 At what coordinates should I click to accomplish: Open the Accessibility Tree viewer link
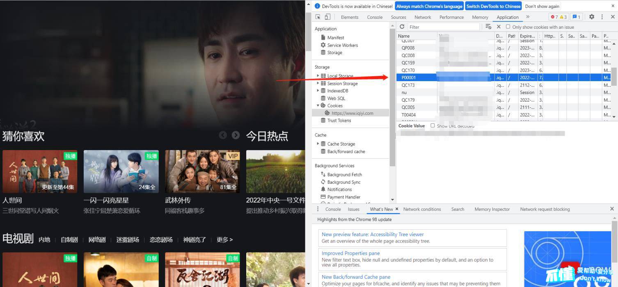click(372, 235)
